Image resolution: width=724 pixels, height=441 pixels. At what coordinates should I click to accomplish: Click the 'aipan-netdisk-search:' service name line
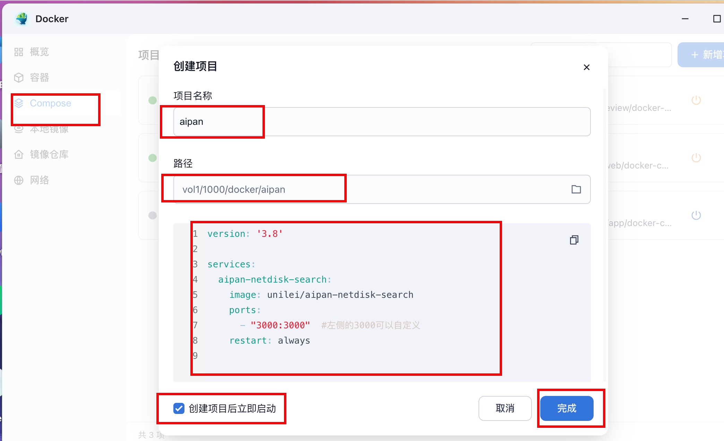point(275,279)
